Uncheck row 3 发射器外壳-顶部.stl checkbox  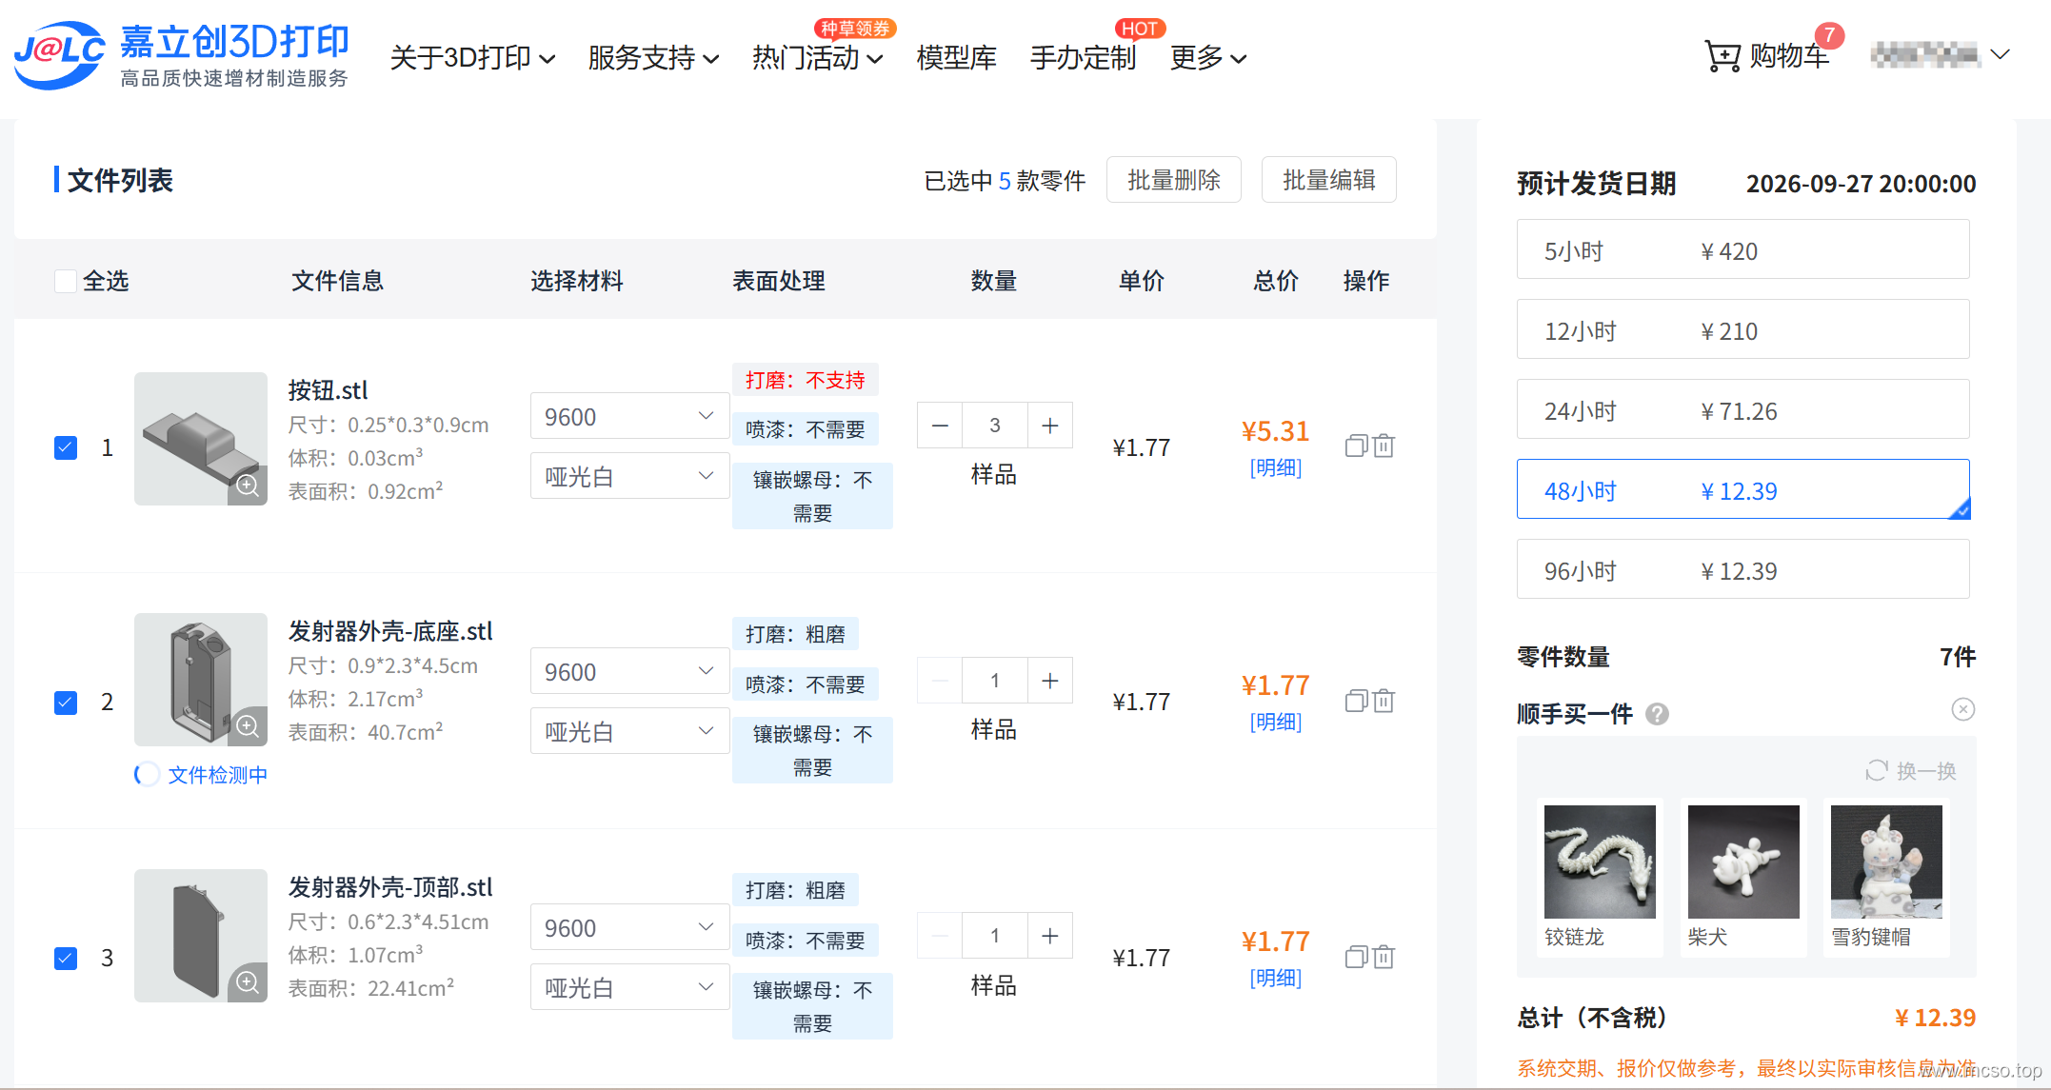(x=66, y=958)
